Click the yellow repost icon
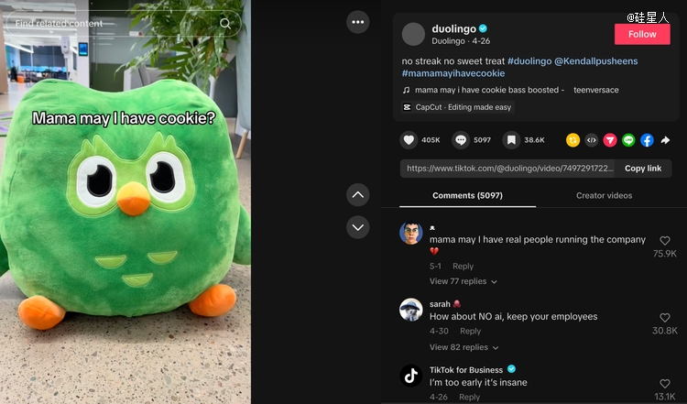This screenshot has height=404, width=687. point(572,140)
